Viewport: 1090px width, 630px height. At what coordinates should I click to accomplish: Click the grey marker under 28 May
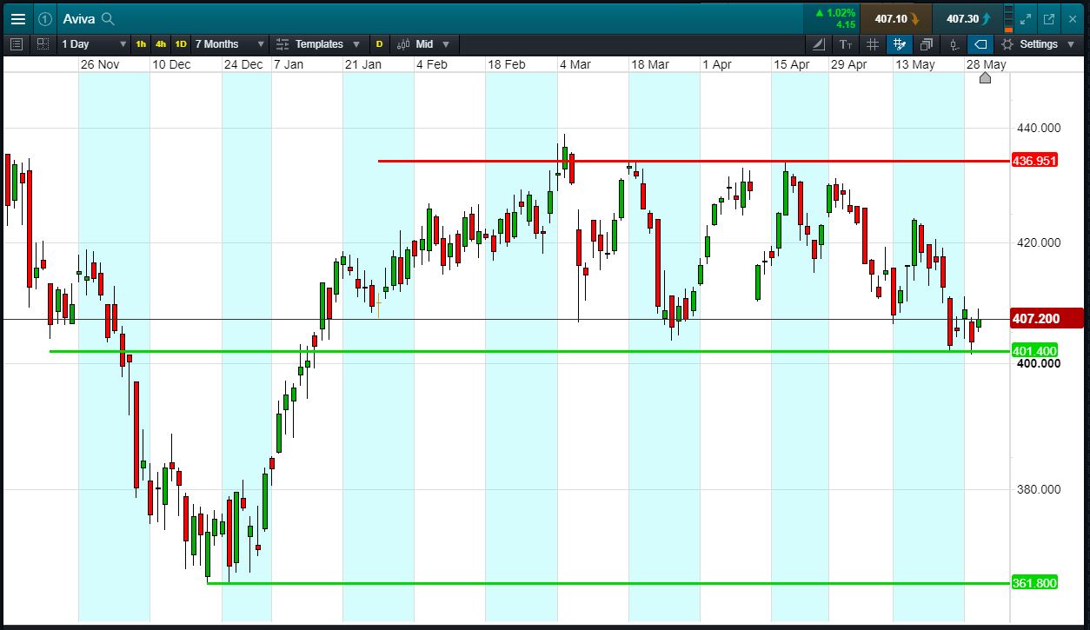(x=985, y=77)
